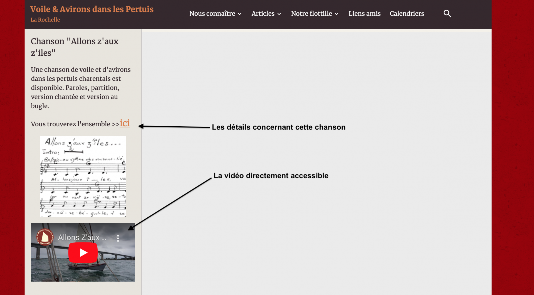This screenshot has height=295, width=534.
Task: Open the Calendriers page
Action: [407, 14]
